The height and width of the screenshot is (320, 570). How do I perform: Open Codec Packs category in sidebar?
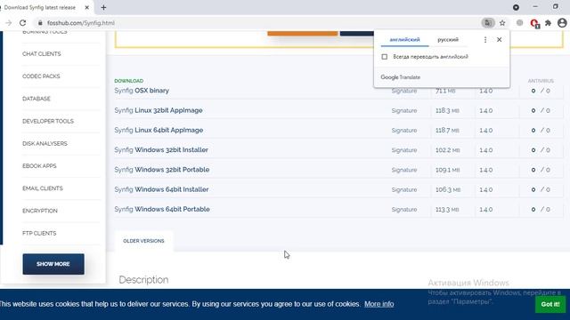coord(41,76)
